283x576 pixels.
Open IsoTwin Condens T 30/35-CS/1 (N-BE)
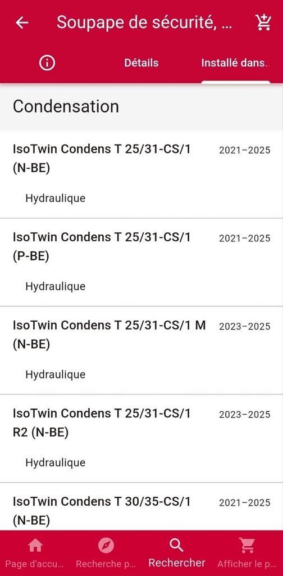[141, 507]
